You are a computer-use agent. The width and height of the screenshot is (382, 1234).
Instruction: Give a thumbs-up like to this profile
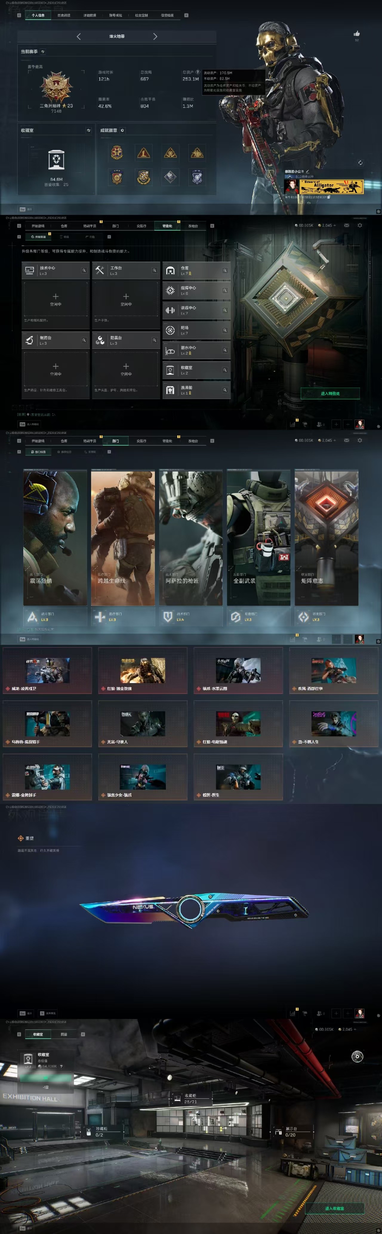coord(356,33)
